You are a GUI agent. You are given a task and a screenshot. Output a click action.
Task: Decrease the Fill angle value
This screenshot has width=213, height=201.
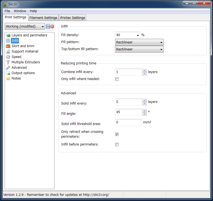point(145,114)
